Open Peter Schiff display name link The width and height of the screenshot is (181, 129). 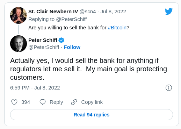click(43, 40)
